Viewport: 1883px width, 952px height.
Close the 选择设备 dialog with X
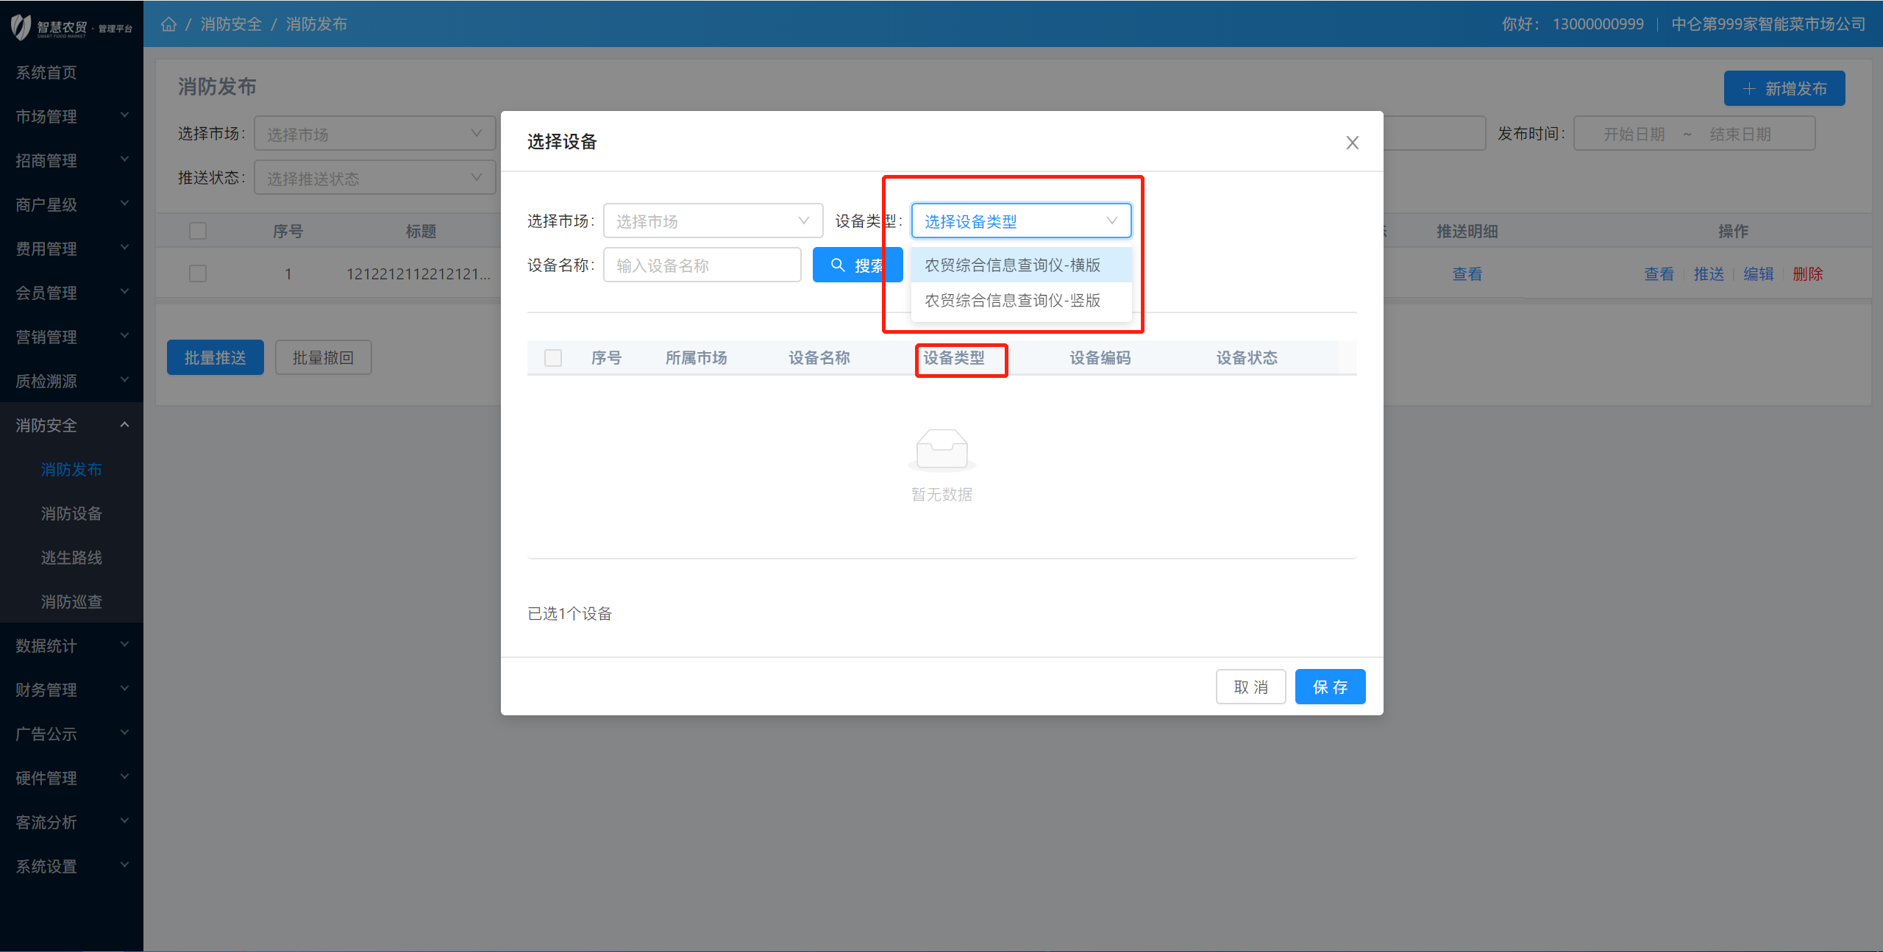click(1352, 143)
